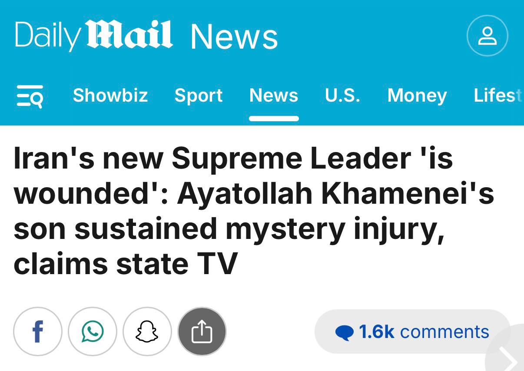Viewport: 524px width, 371px height.
Task: Share the article on Snapchat
Action: tap(147, 332)
